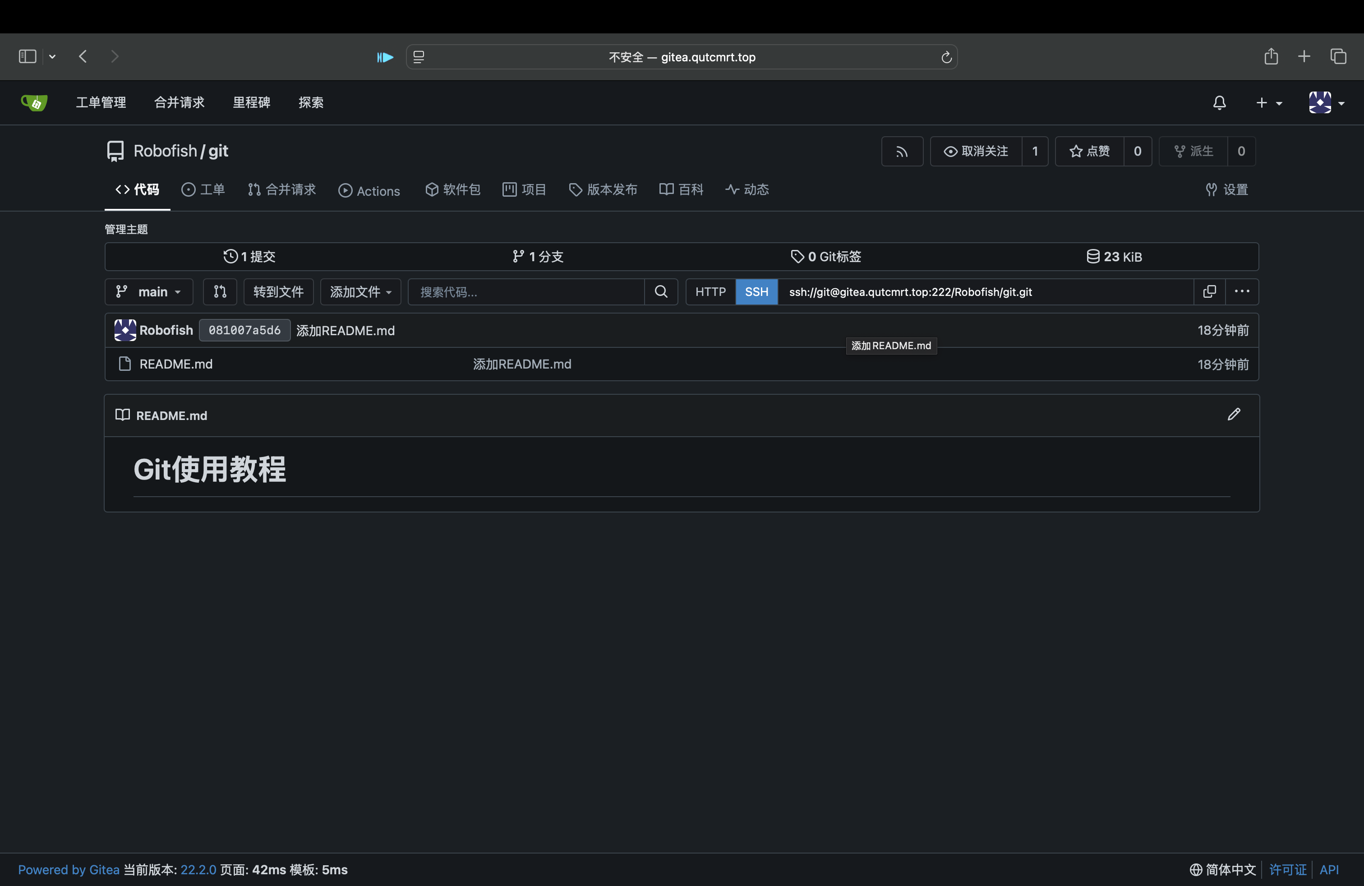
Task: Click the Robofish owner link in title
Action: coord(165,151)
